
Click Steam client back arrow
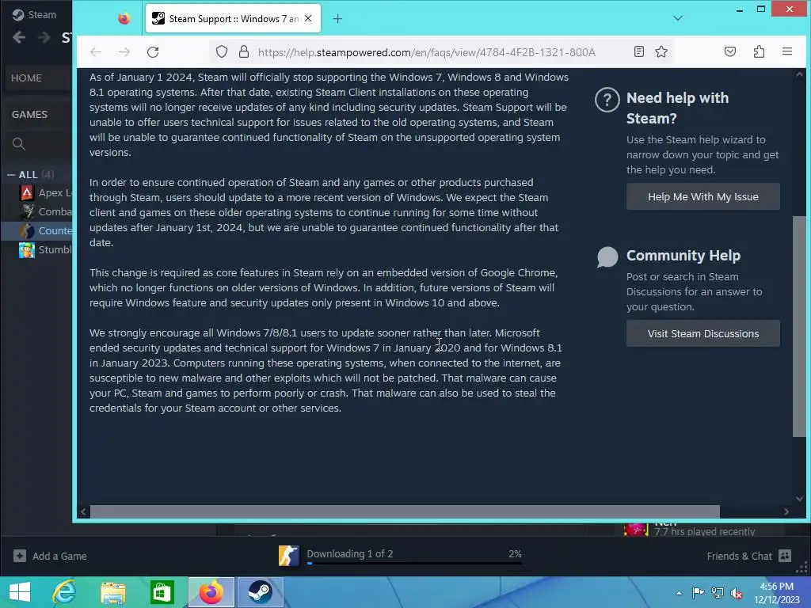click(19, 37)
